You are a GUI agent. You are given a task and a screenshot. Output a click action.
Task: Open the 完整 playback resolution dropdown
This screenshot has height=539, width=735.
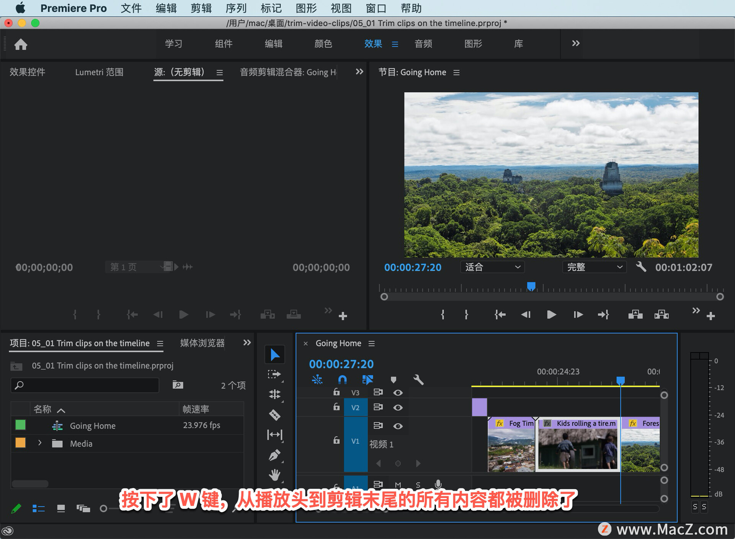click(x=594, y=267)
